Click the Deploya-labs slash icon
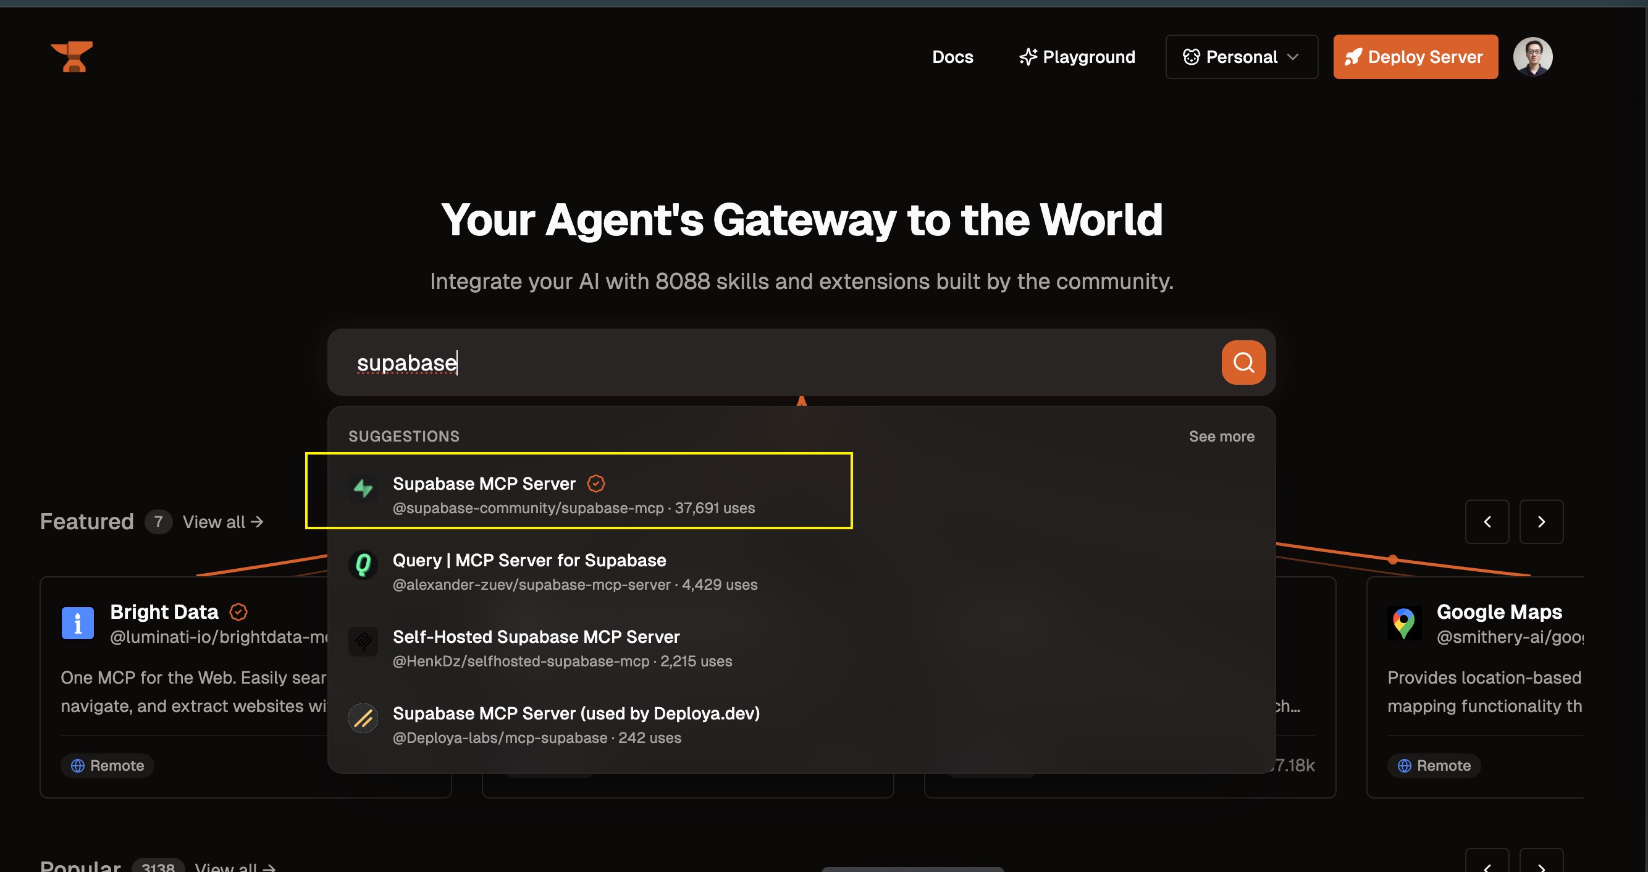The image size is (1648, 872). (x=363, y=718)
